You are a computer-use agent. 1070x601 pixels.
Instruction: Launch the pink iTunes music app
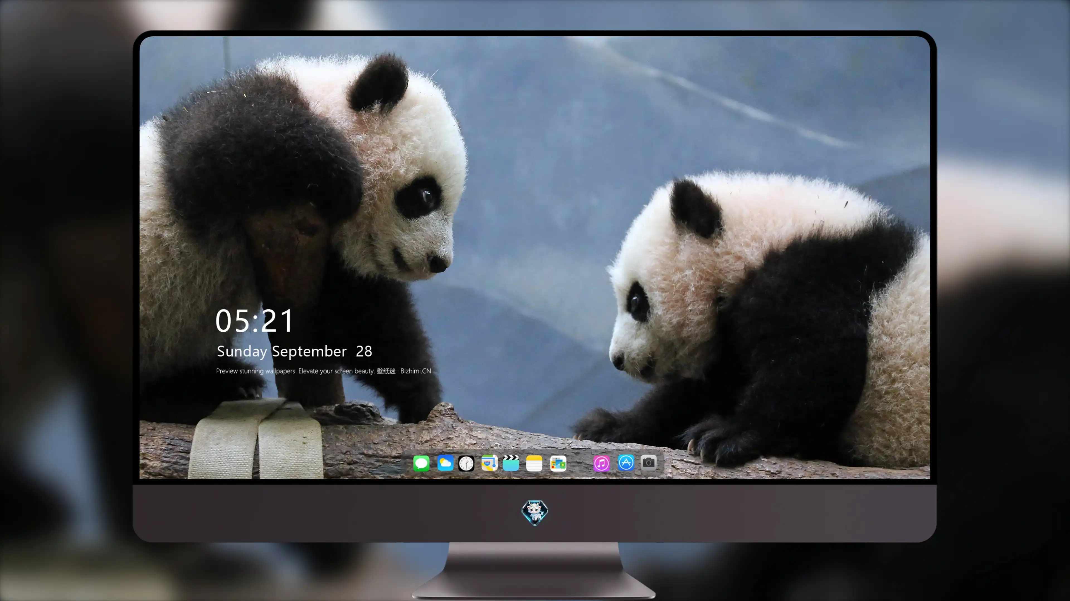[x=602, y=463]
